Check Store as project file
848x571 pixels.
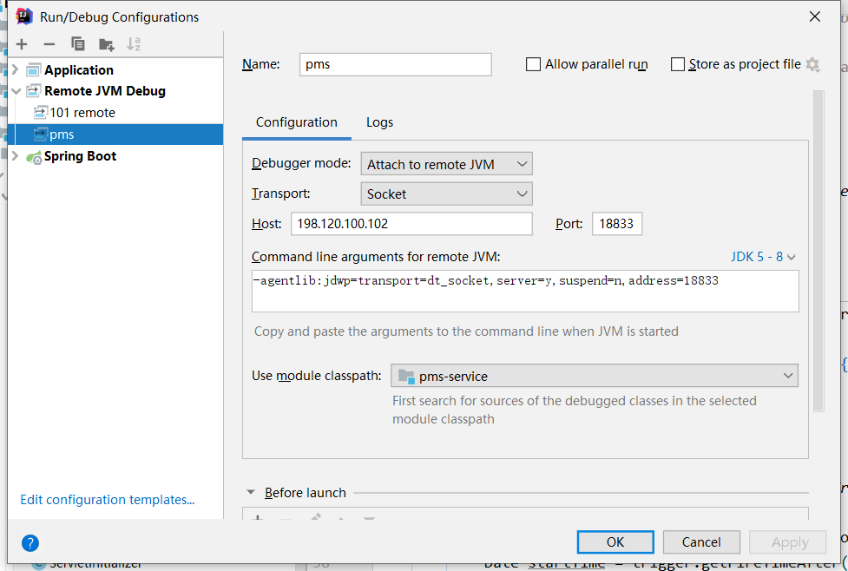tap(678, 64)
